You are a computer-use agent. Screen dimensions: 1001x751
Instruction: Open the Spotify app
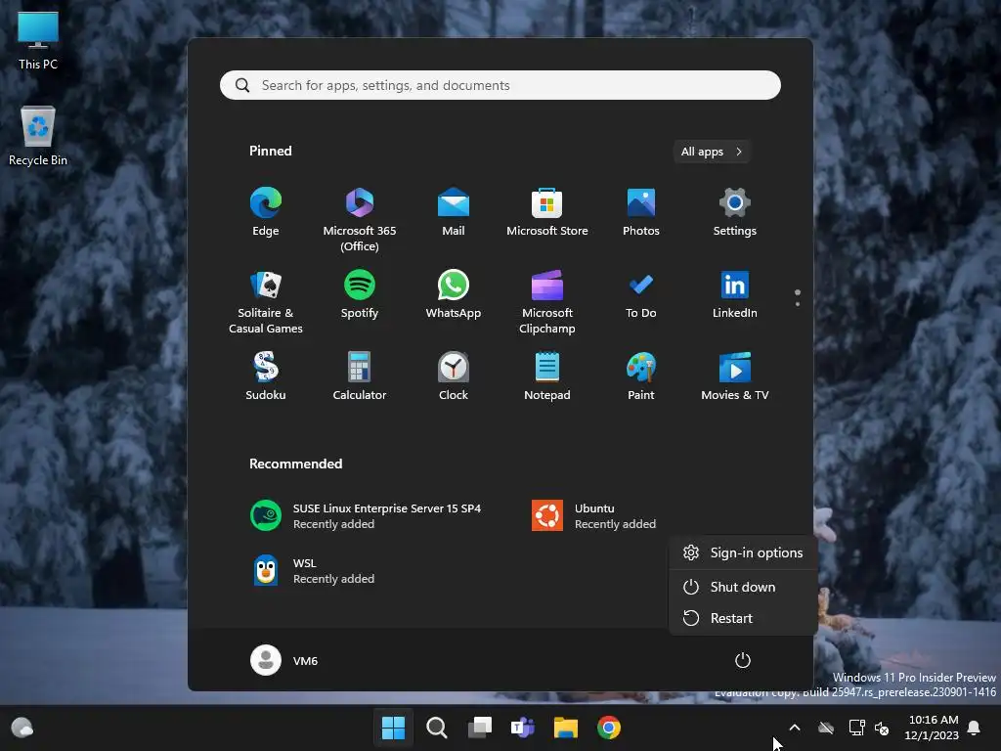[x=360, y=294]
